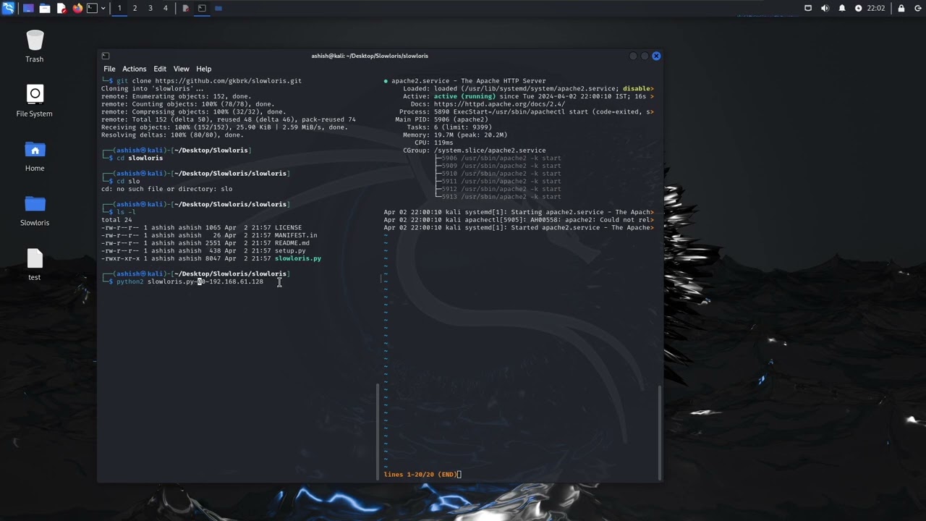Image resolution: width=926 pixels, height=521 pixels.
Task: Click the 'Main PID: 5906 (apache2)' line
Action: pyautogui.click(x=442, y=119)
